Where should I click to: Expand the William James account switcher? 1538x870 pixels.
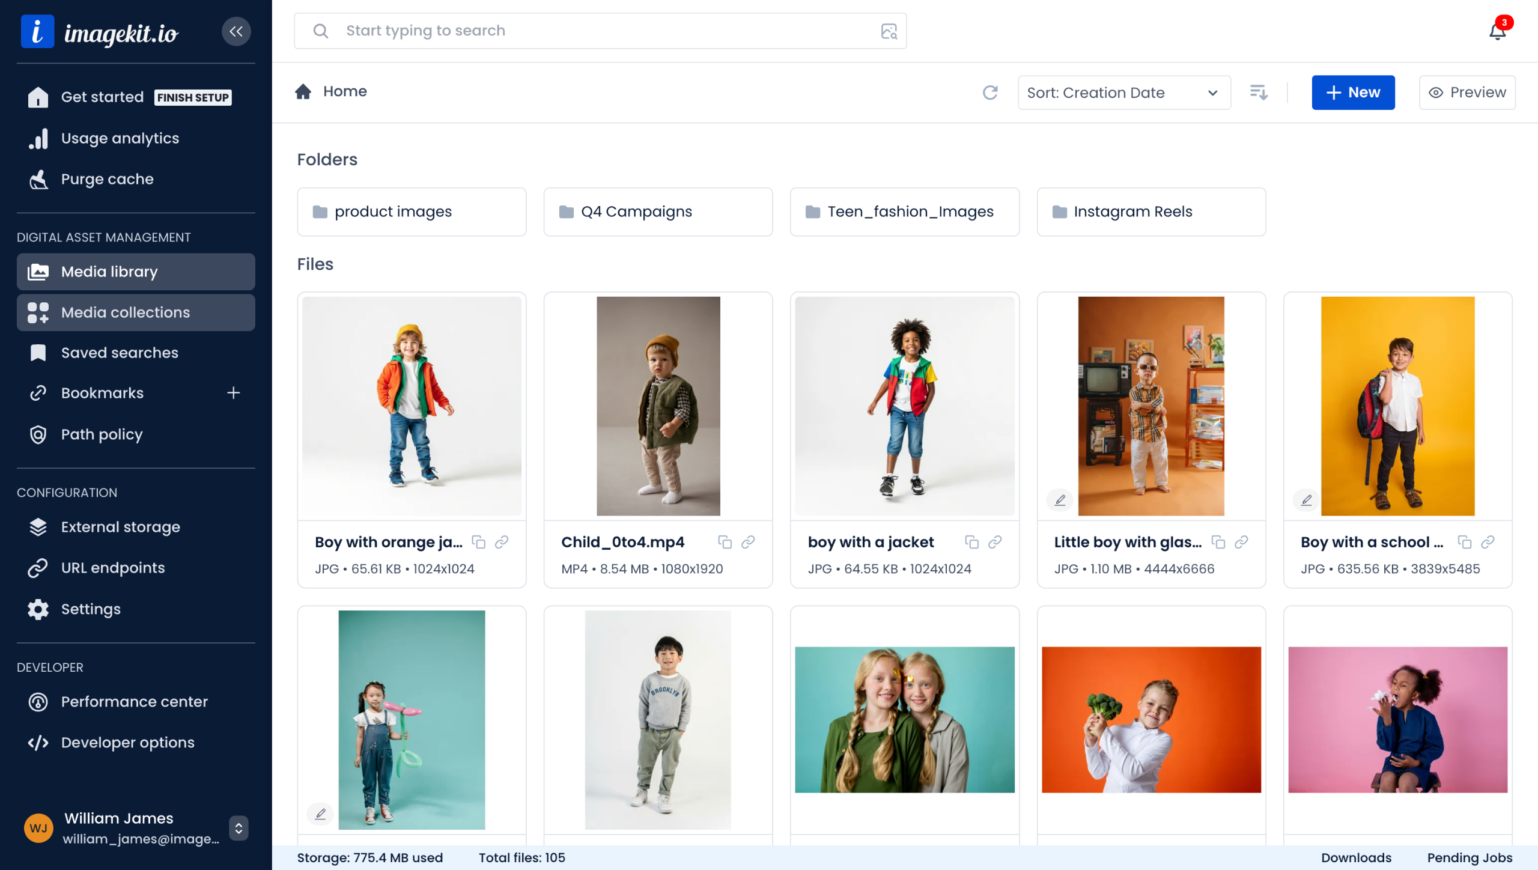click(239, 828)
